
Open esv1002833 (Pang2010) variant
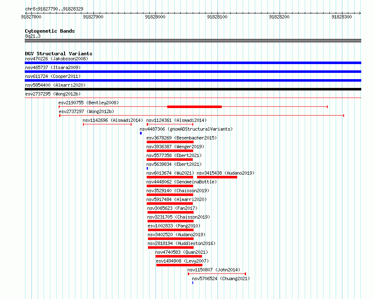click(x=174, y=226)
